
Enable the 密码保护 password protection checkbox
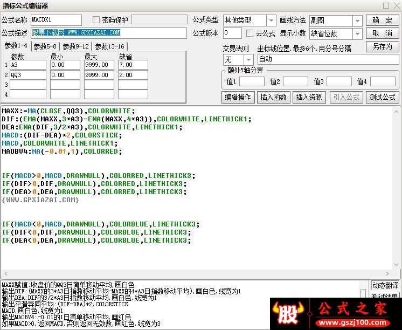96,20
